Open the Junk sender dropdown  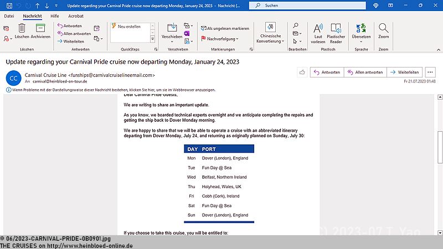pyautogui.click(x=8, y=39)
